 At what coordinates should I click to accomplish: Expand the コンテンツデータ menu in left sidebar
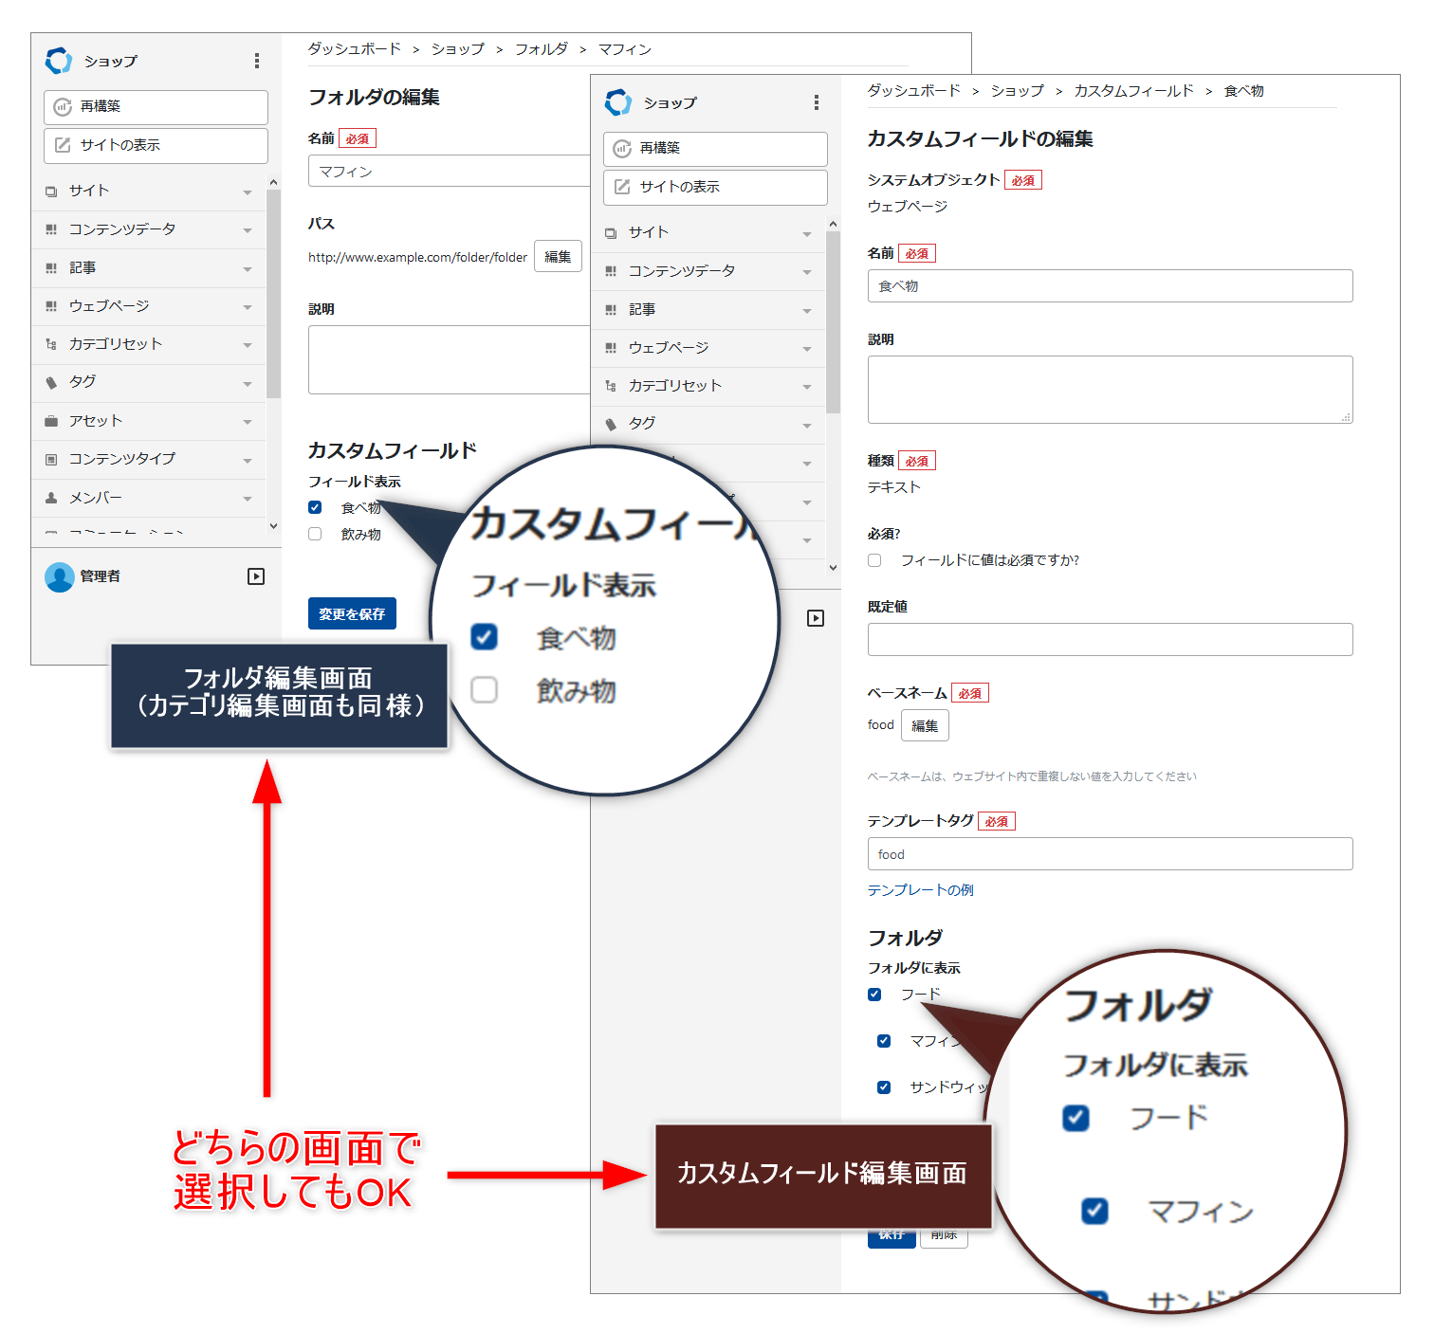click(x=247, y=230)
